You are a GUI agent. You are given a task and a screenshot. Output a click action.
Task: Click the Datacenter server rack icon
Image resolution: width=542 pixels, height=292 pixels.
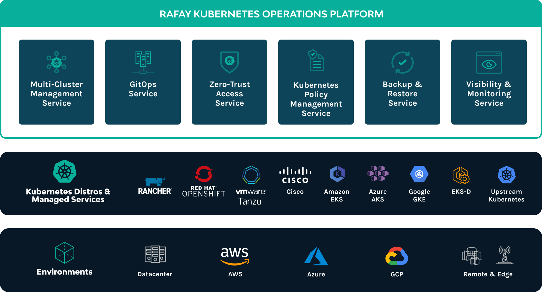pos(155,254)
